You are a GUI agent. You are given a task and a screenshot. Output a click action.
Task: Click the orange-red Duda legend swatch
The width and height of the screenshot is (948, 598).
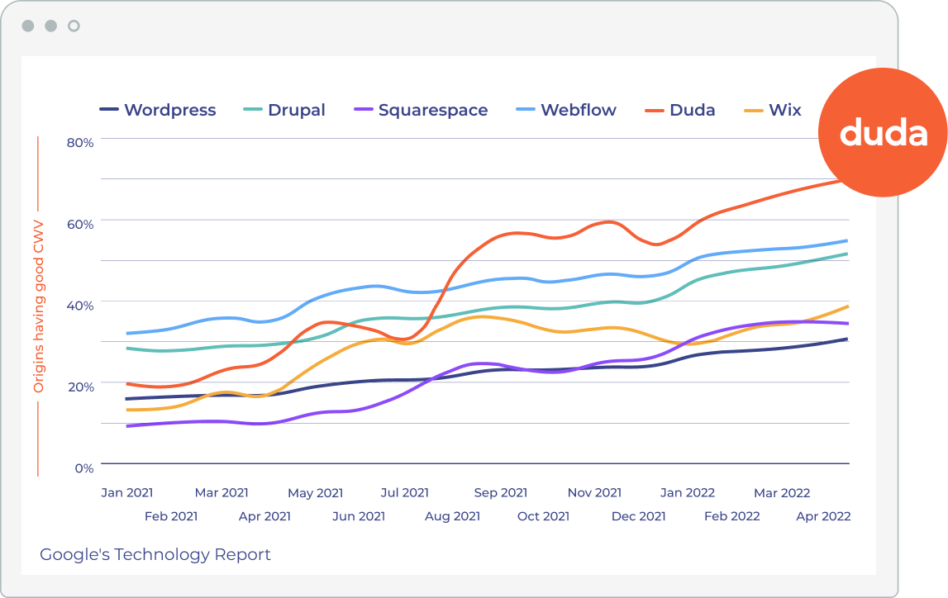655,110
